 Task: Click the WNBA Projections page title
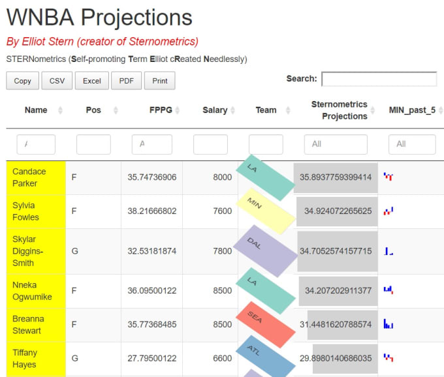[x=99, y=17]
